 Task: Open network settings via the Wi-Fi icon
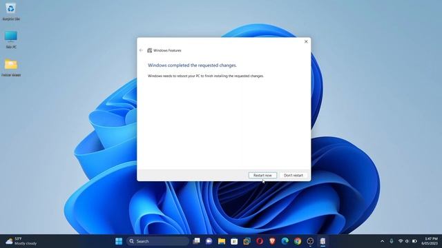(x=401, y=241)
